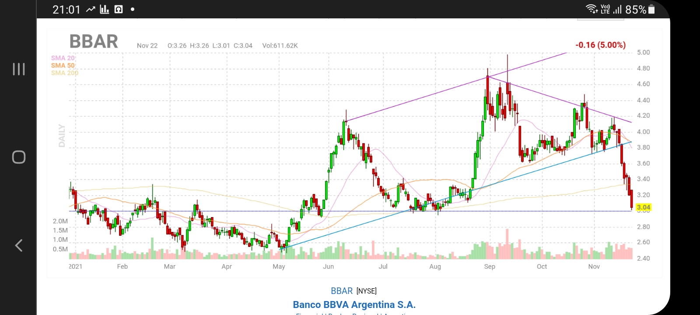Tap the 5.00 price axis label
Image resolution: width=700 pixels, height=315 pixels.
point(643,52)
